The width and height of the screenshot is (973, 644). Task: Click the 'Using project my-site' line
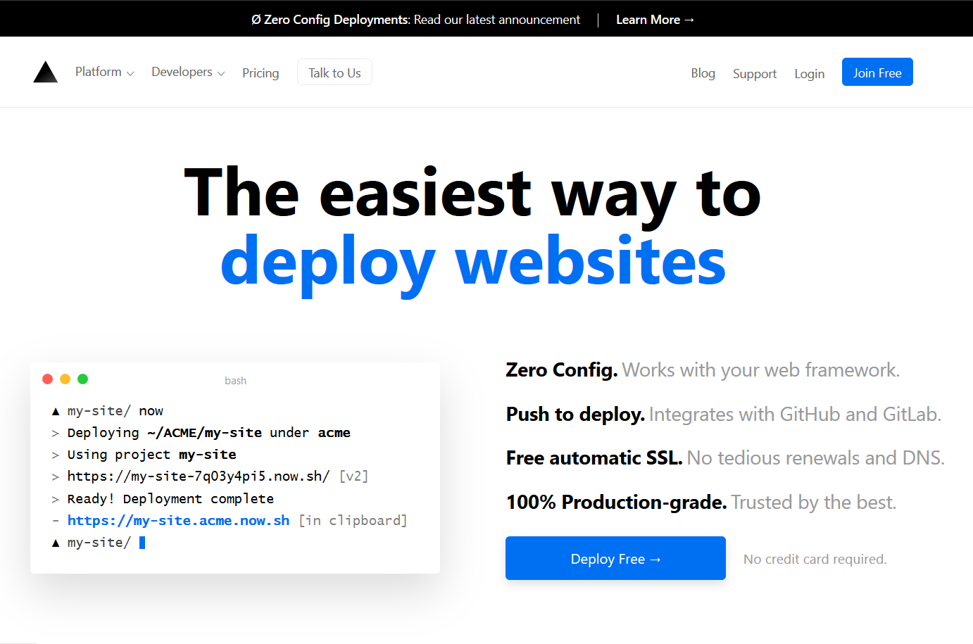tap(144, 455)
